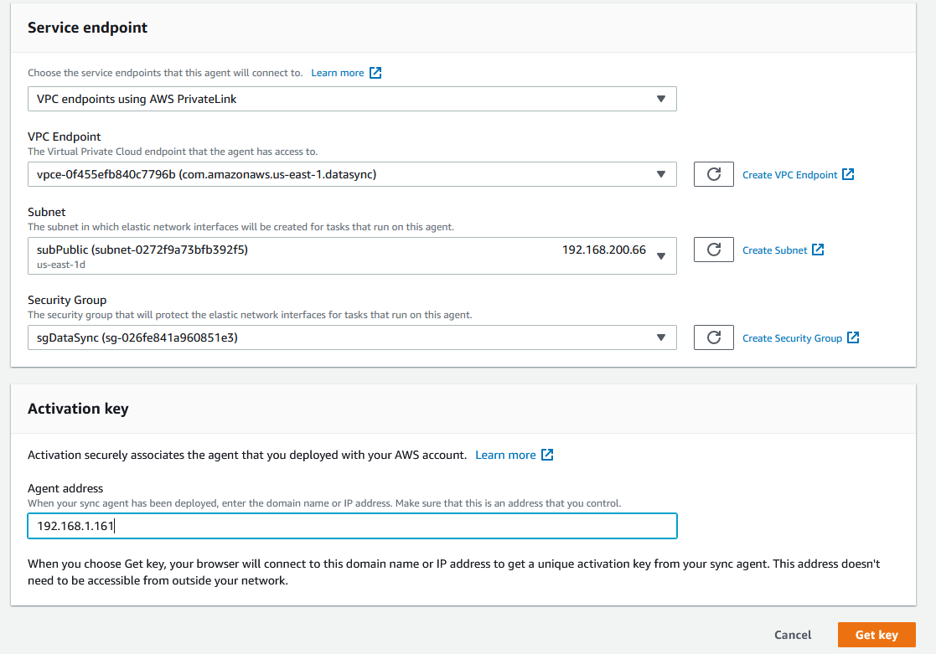The width and height of the screenshot is (936, 654).
Task: Click the Security Group field label
Action: tap(67, 300)
